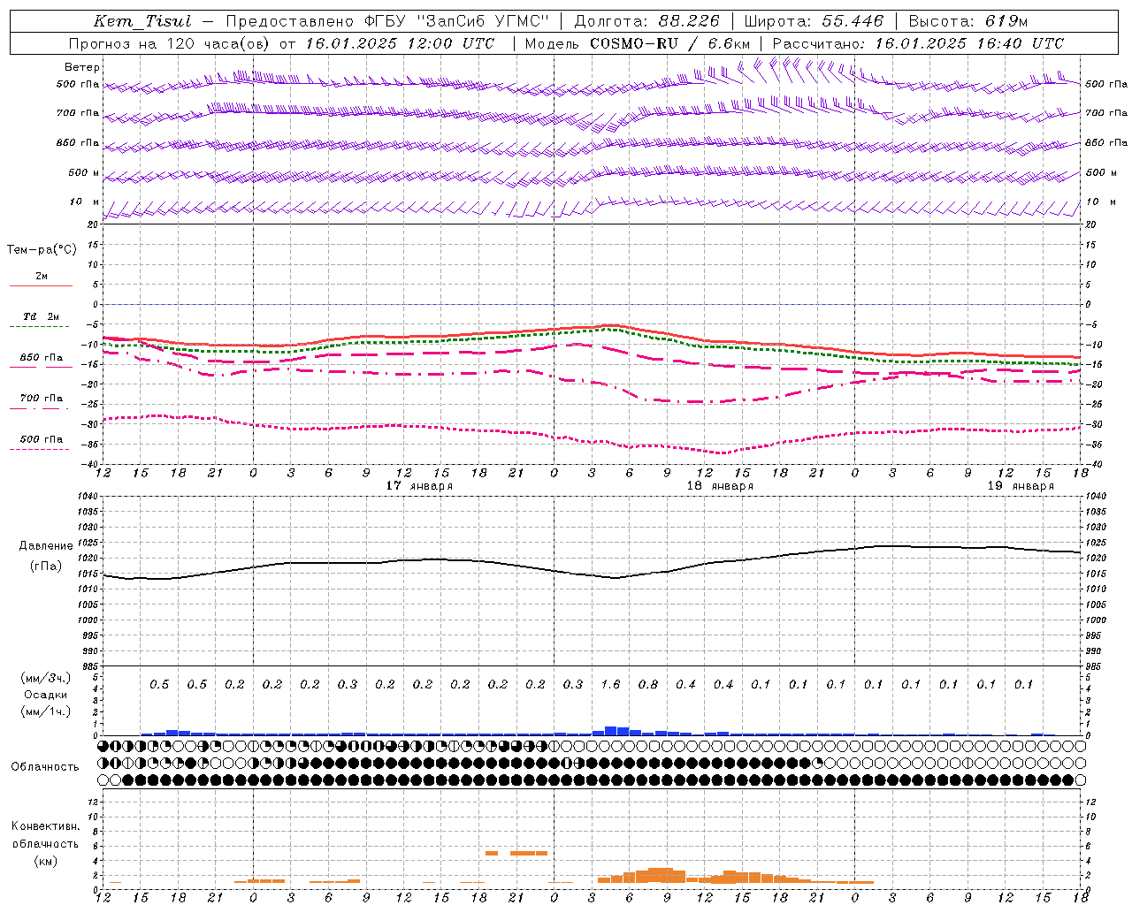Click the Конвективн. convective cloud label
This screenshot has width=1132, height=905.
click(45, 826)
